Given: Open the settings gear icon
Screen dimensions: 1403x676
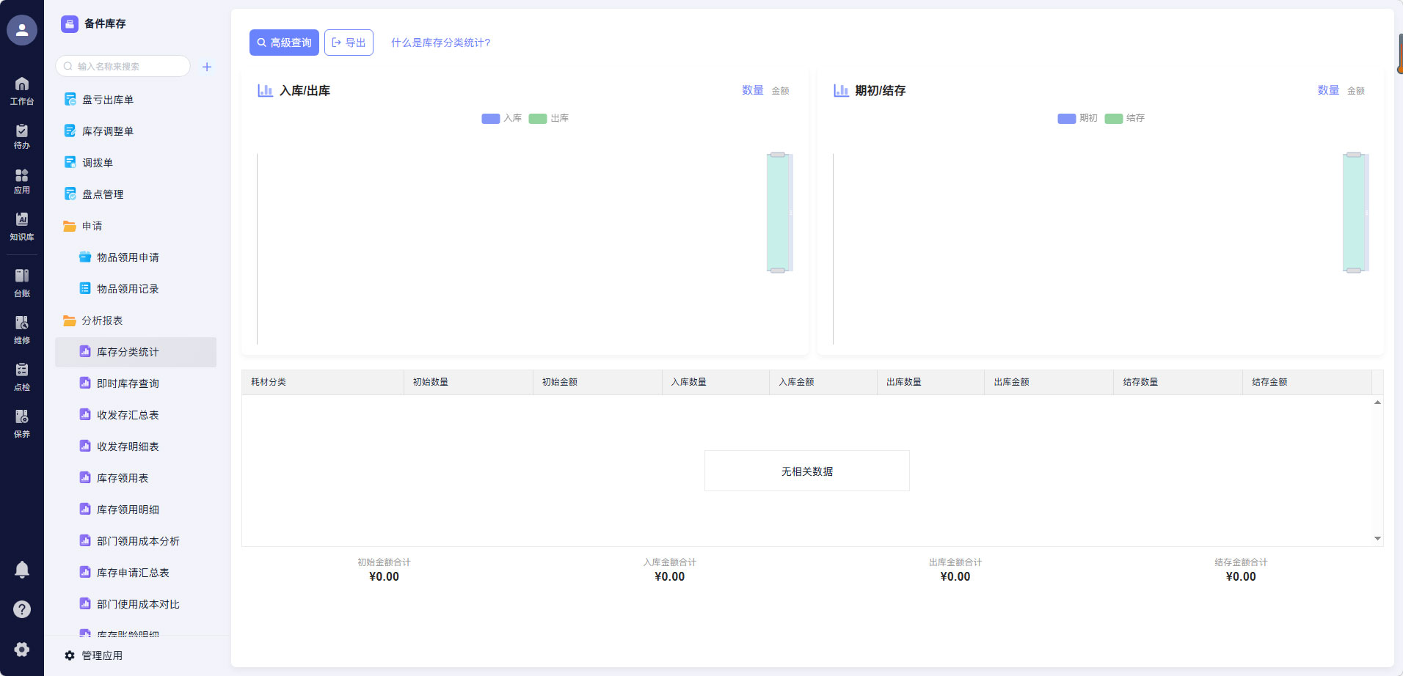Looking at the screenshot, I should [22, 649].
